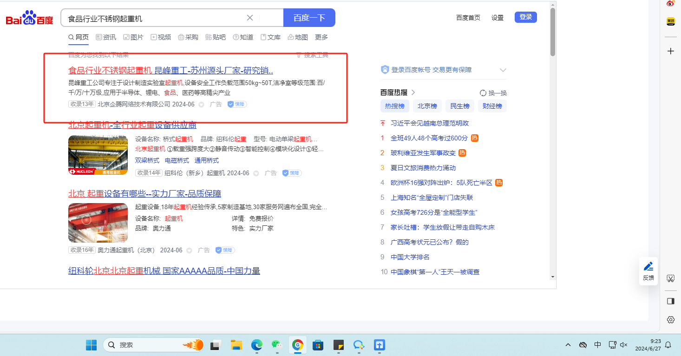Image resolution: width=681 pixels, height=356 pixels.
Task: Switch the 中 input method indicator
Action: pyautogui.click(x=598, y=345)
